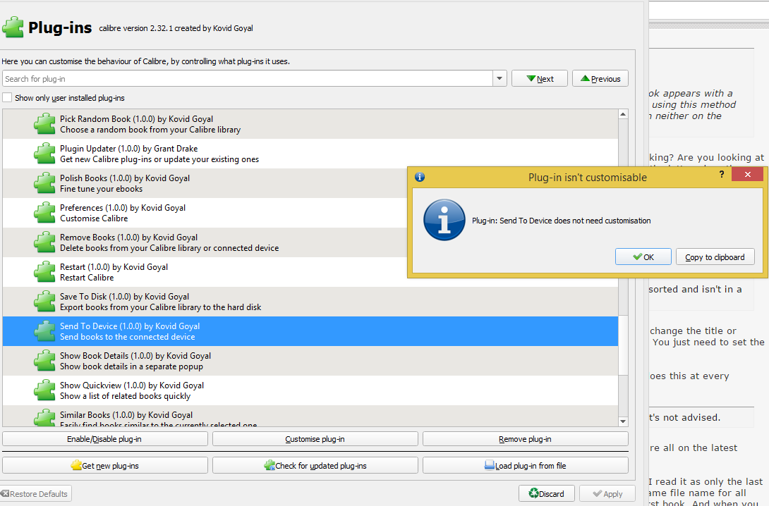Screen dimensions: 769x506
Task: Select Similar Books (1.0.0) row
Action: click(310, 416)
